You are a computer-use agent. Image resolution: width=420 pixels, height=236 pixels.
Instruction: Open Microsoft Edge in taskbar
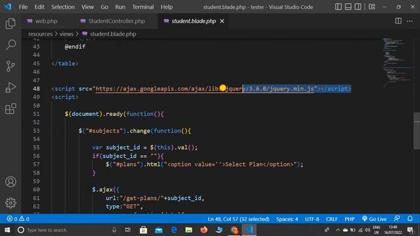[174, 230]
